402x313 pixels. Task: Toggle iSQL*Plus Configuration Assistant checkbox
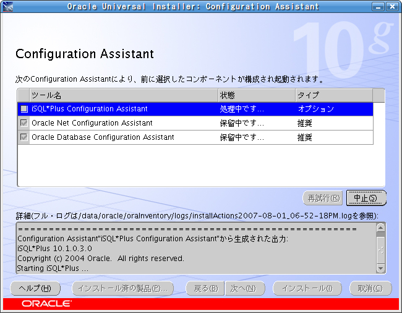24,109
